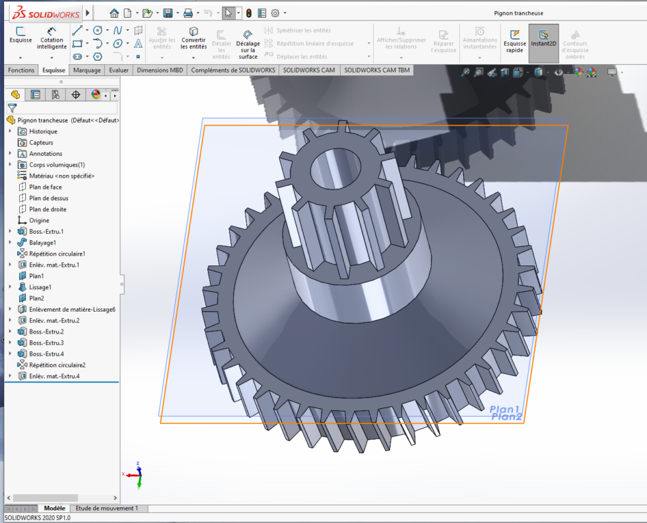The width and height of the screenshot is (647, 523).
Task: Click the Zoom au mieux icon
Action: coord(466,71)
